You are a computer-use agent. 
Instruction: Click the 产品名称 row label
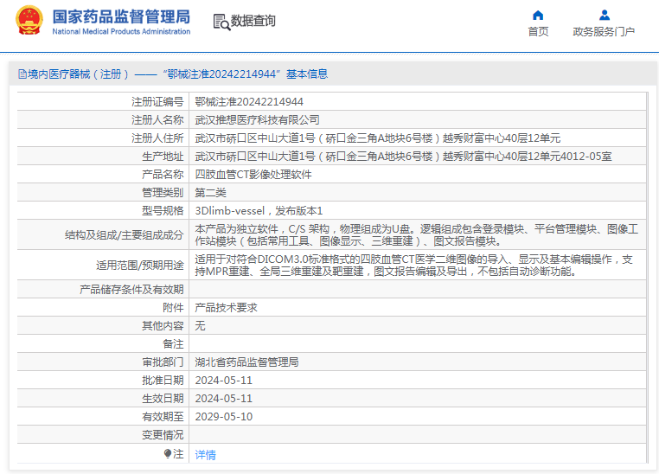click(x=163, y=175)
